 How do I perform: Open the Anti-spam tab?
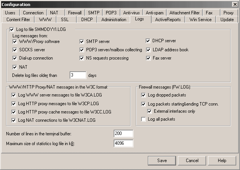pyautogui.click(x=154, y=12)
